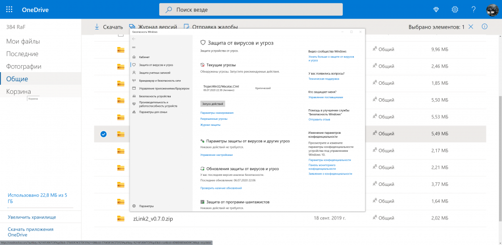
Task: Open Журнал версий in the toolbar
Action: point(153,27)
